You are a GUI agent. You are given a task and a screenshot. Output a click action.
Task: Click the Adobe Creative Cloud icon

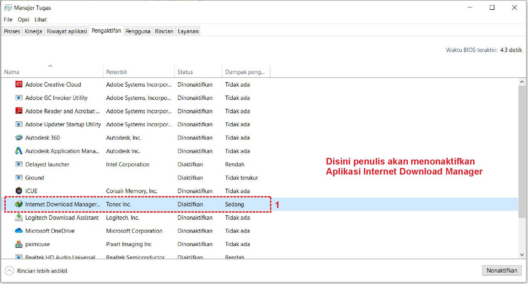(19, 84)
